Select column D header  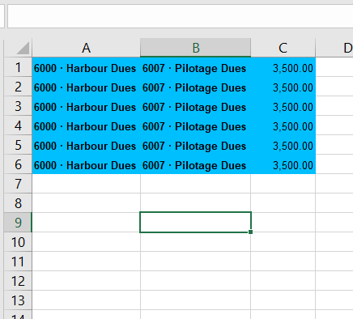click(334, 48)
